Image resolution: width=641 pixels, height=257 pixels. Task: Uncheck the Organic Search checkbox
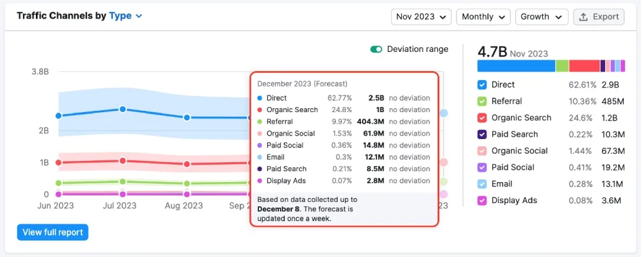coord(483,118)
